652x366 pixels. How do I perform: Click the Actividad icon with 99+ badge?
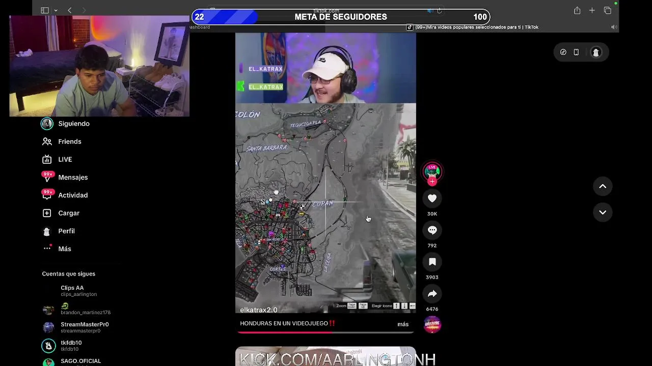click(x=47, y=194)
